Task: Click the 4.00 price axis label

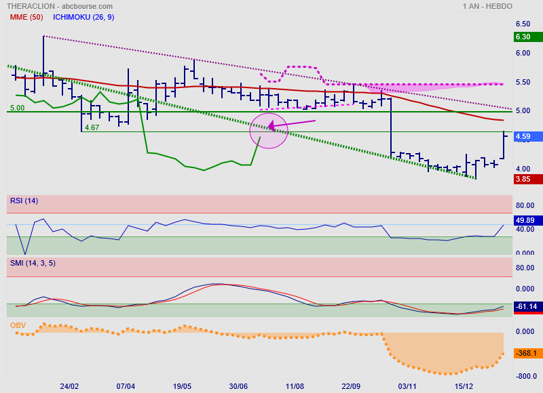Action: point(523,169)
